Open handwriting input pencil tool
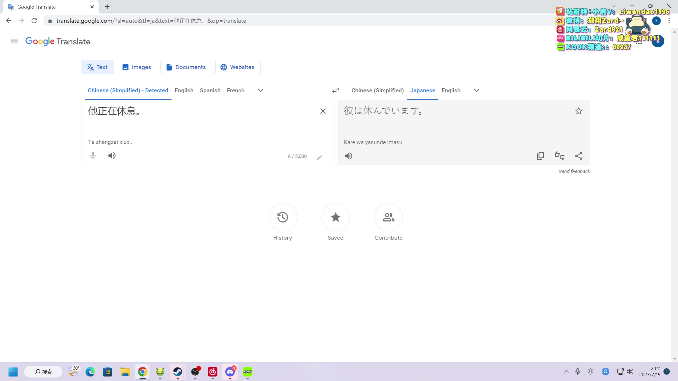 click(319, 157)
